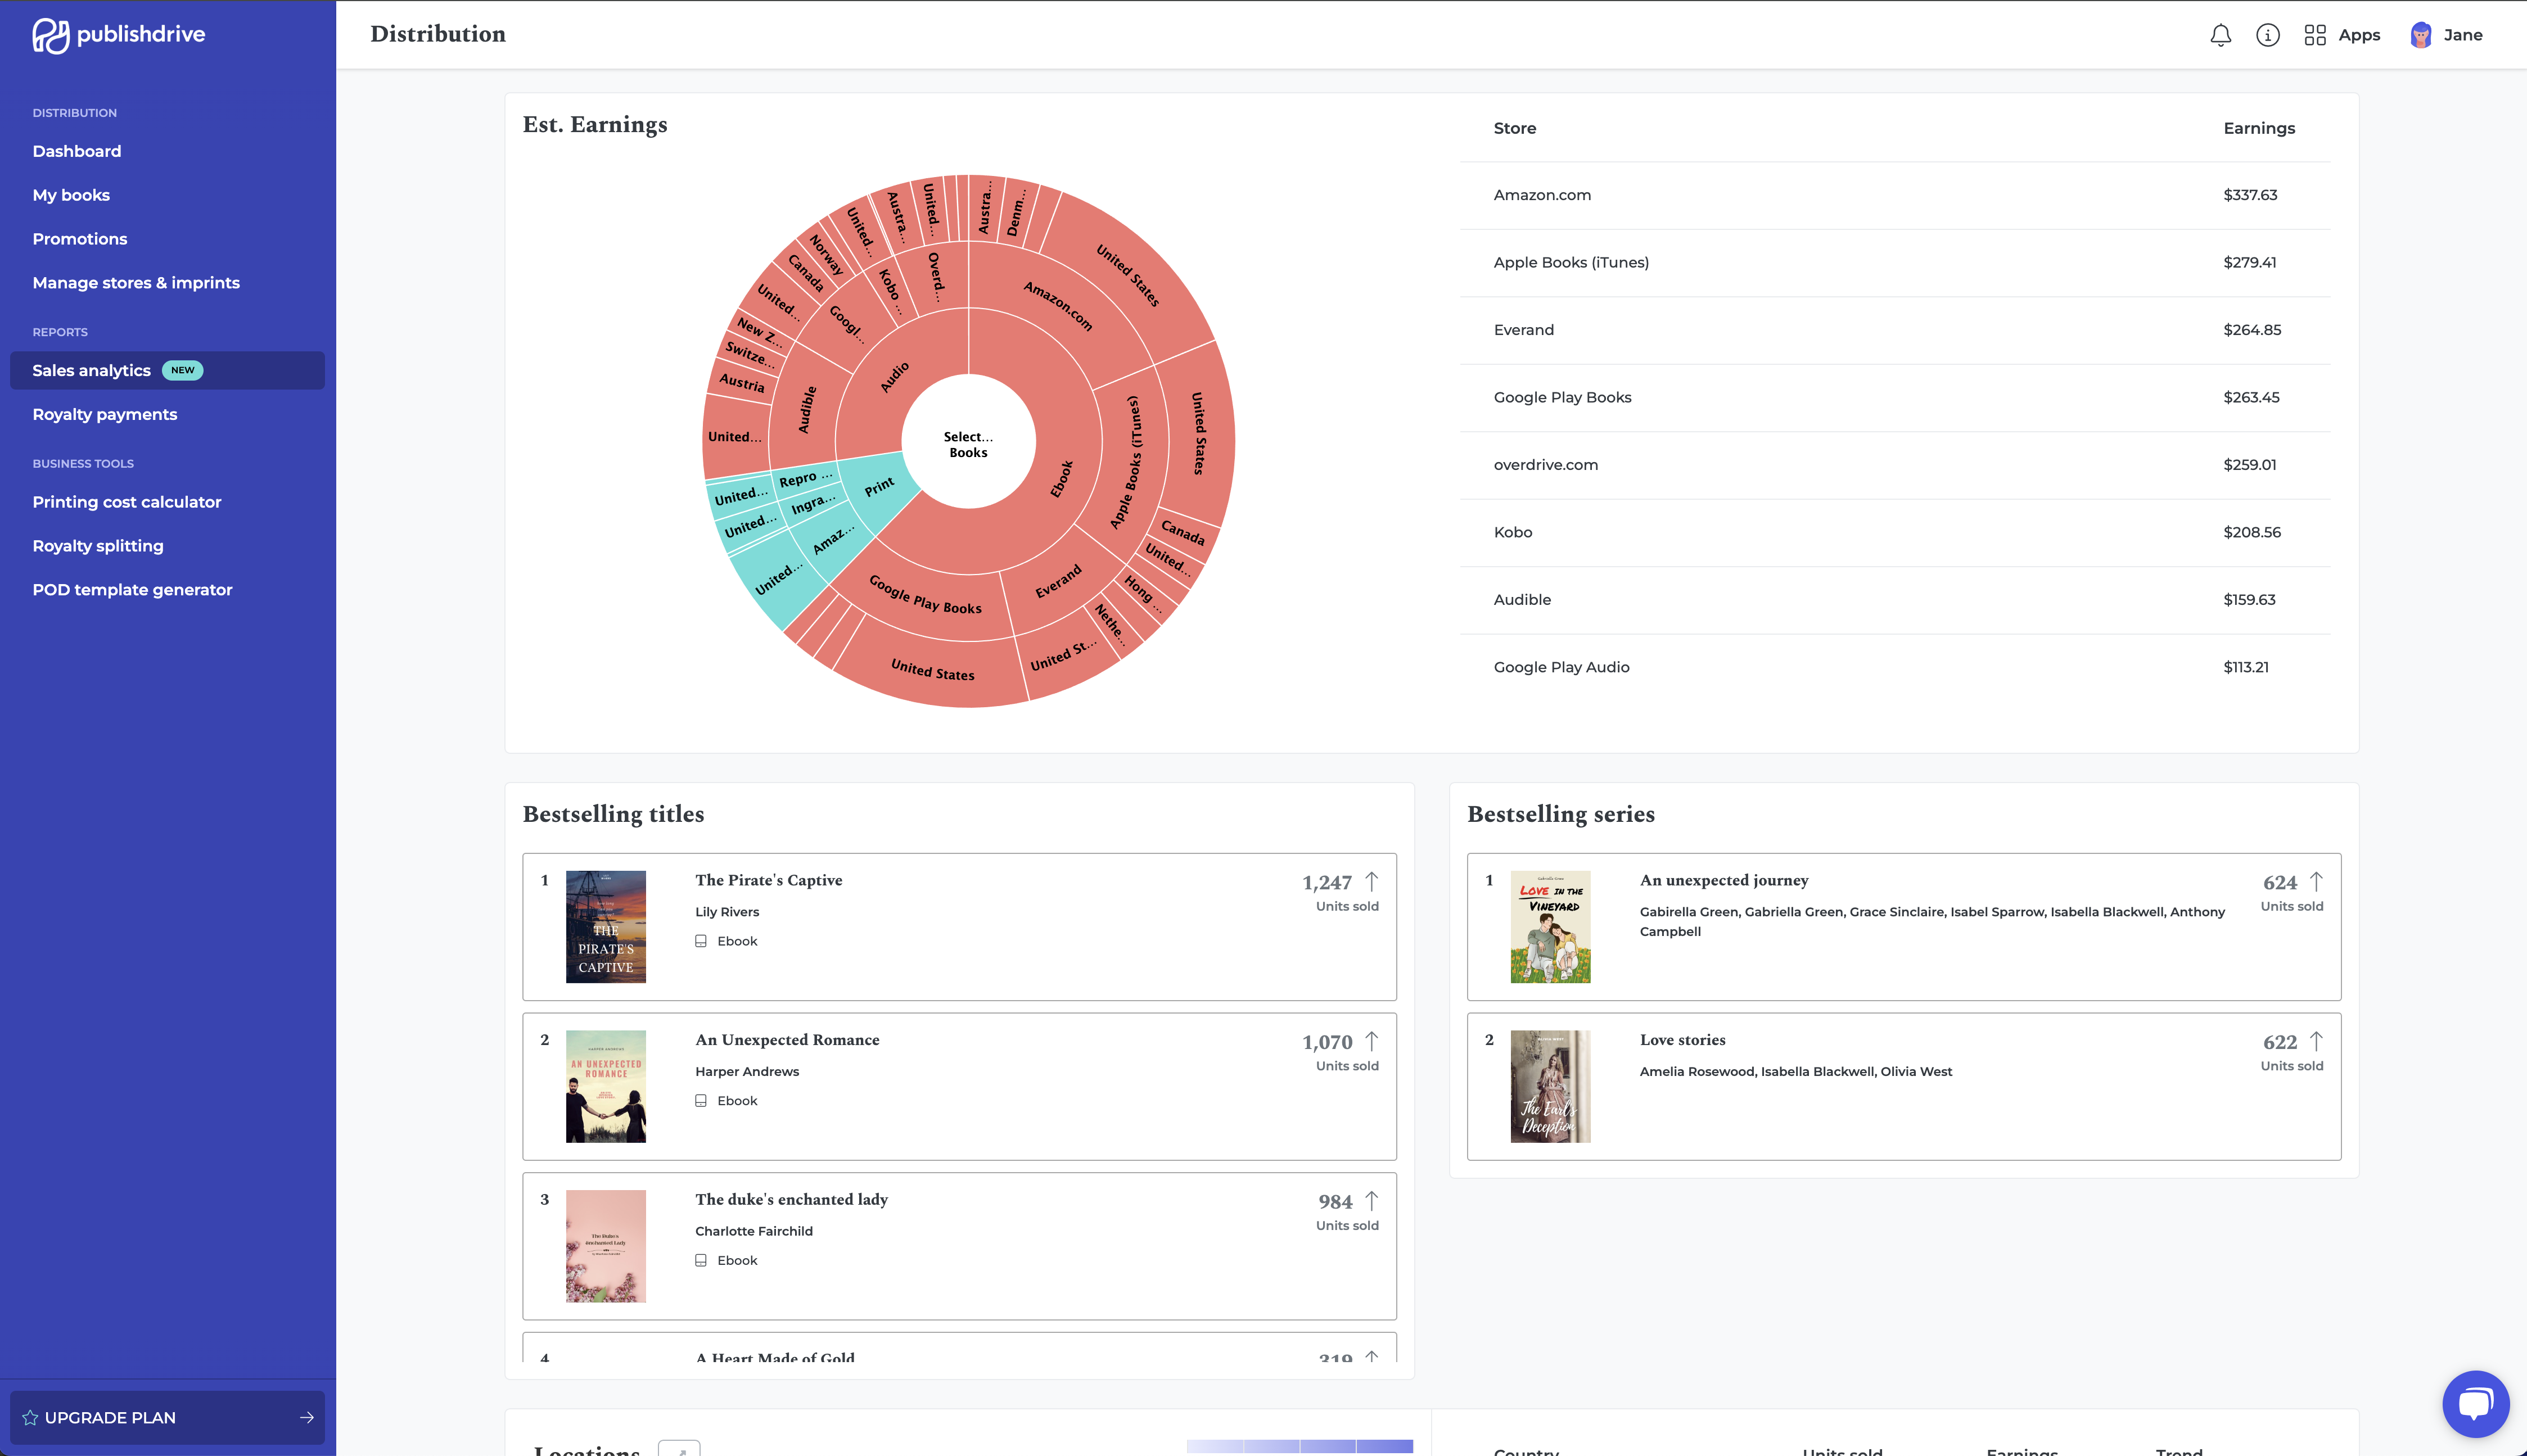Open Love stories series

click(x=1682, y=1040)
